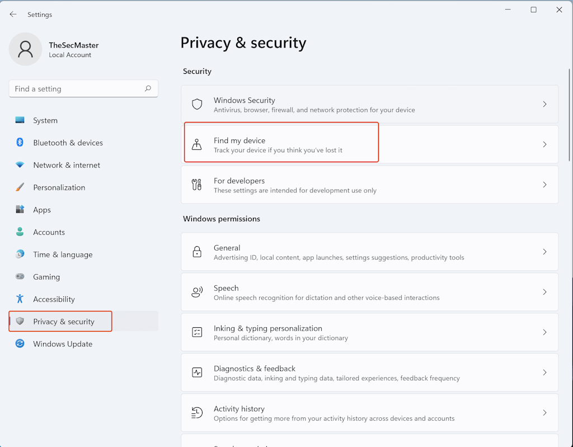Click the Speech voice icon
Image resolution: width=573 pixels, height=447 pixels.
(x=197, y=292)
